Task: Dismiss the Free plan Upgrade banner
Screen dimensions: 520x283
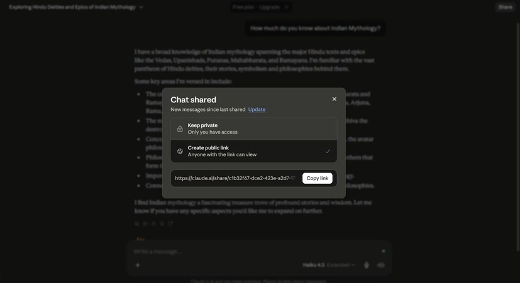Action: click(286, 7)
